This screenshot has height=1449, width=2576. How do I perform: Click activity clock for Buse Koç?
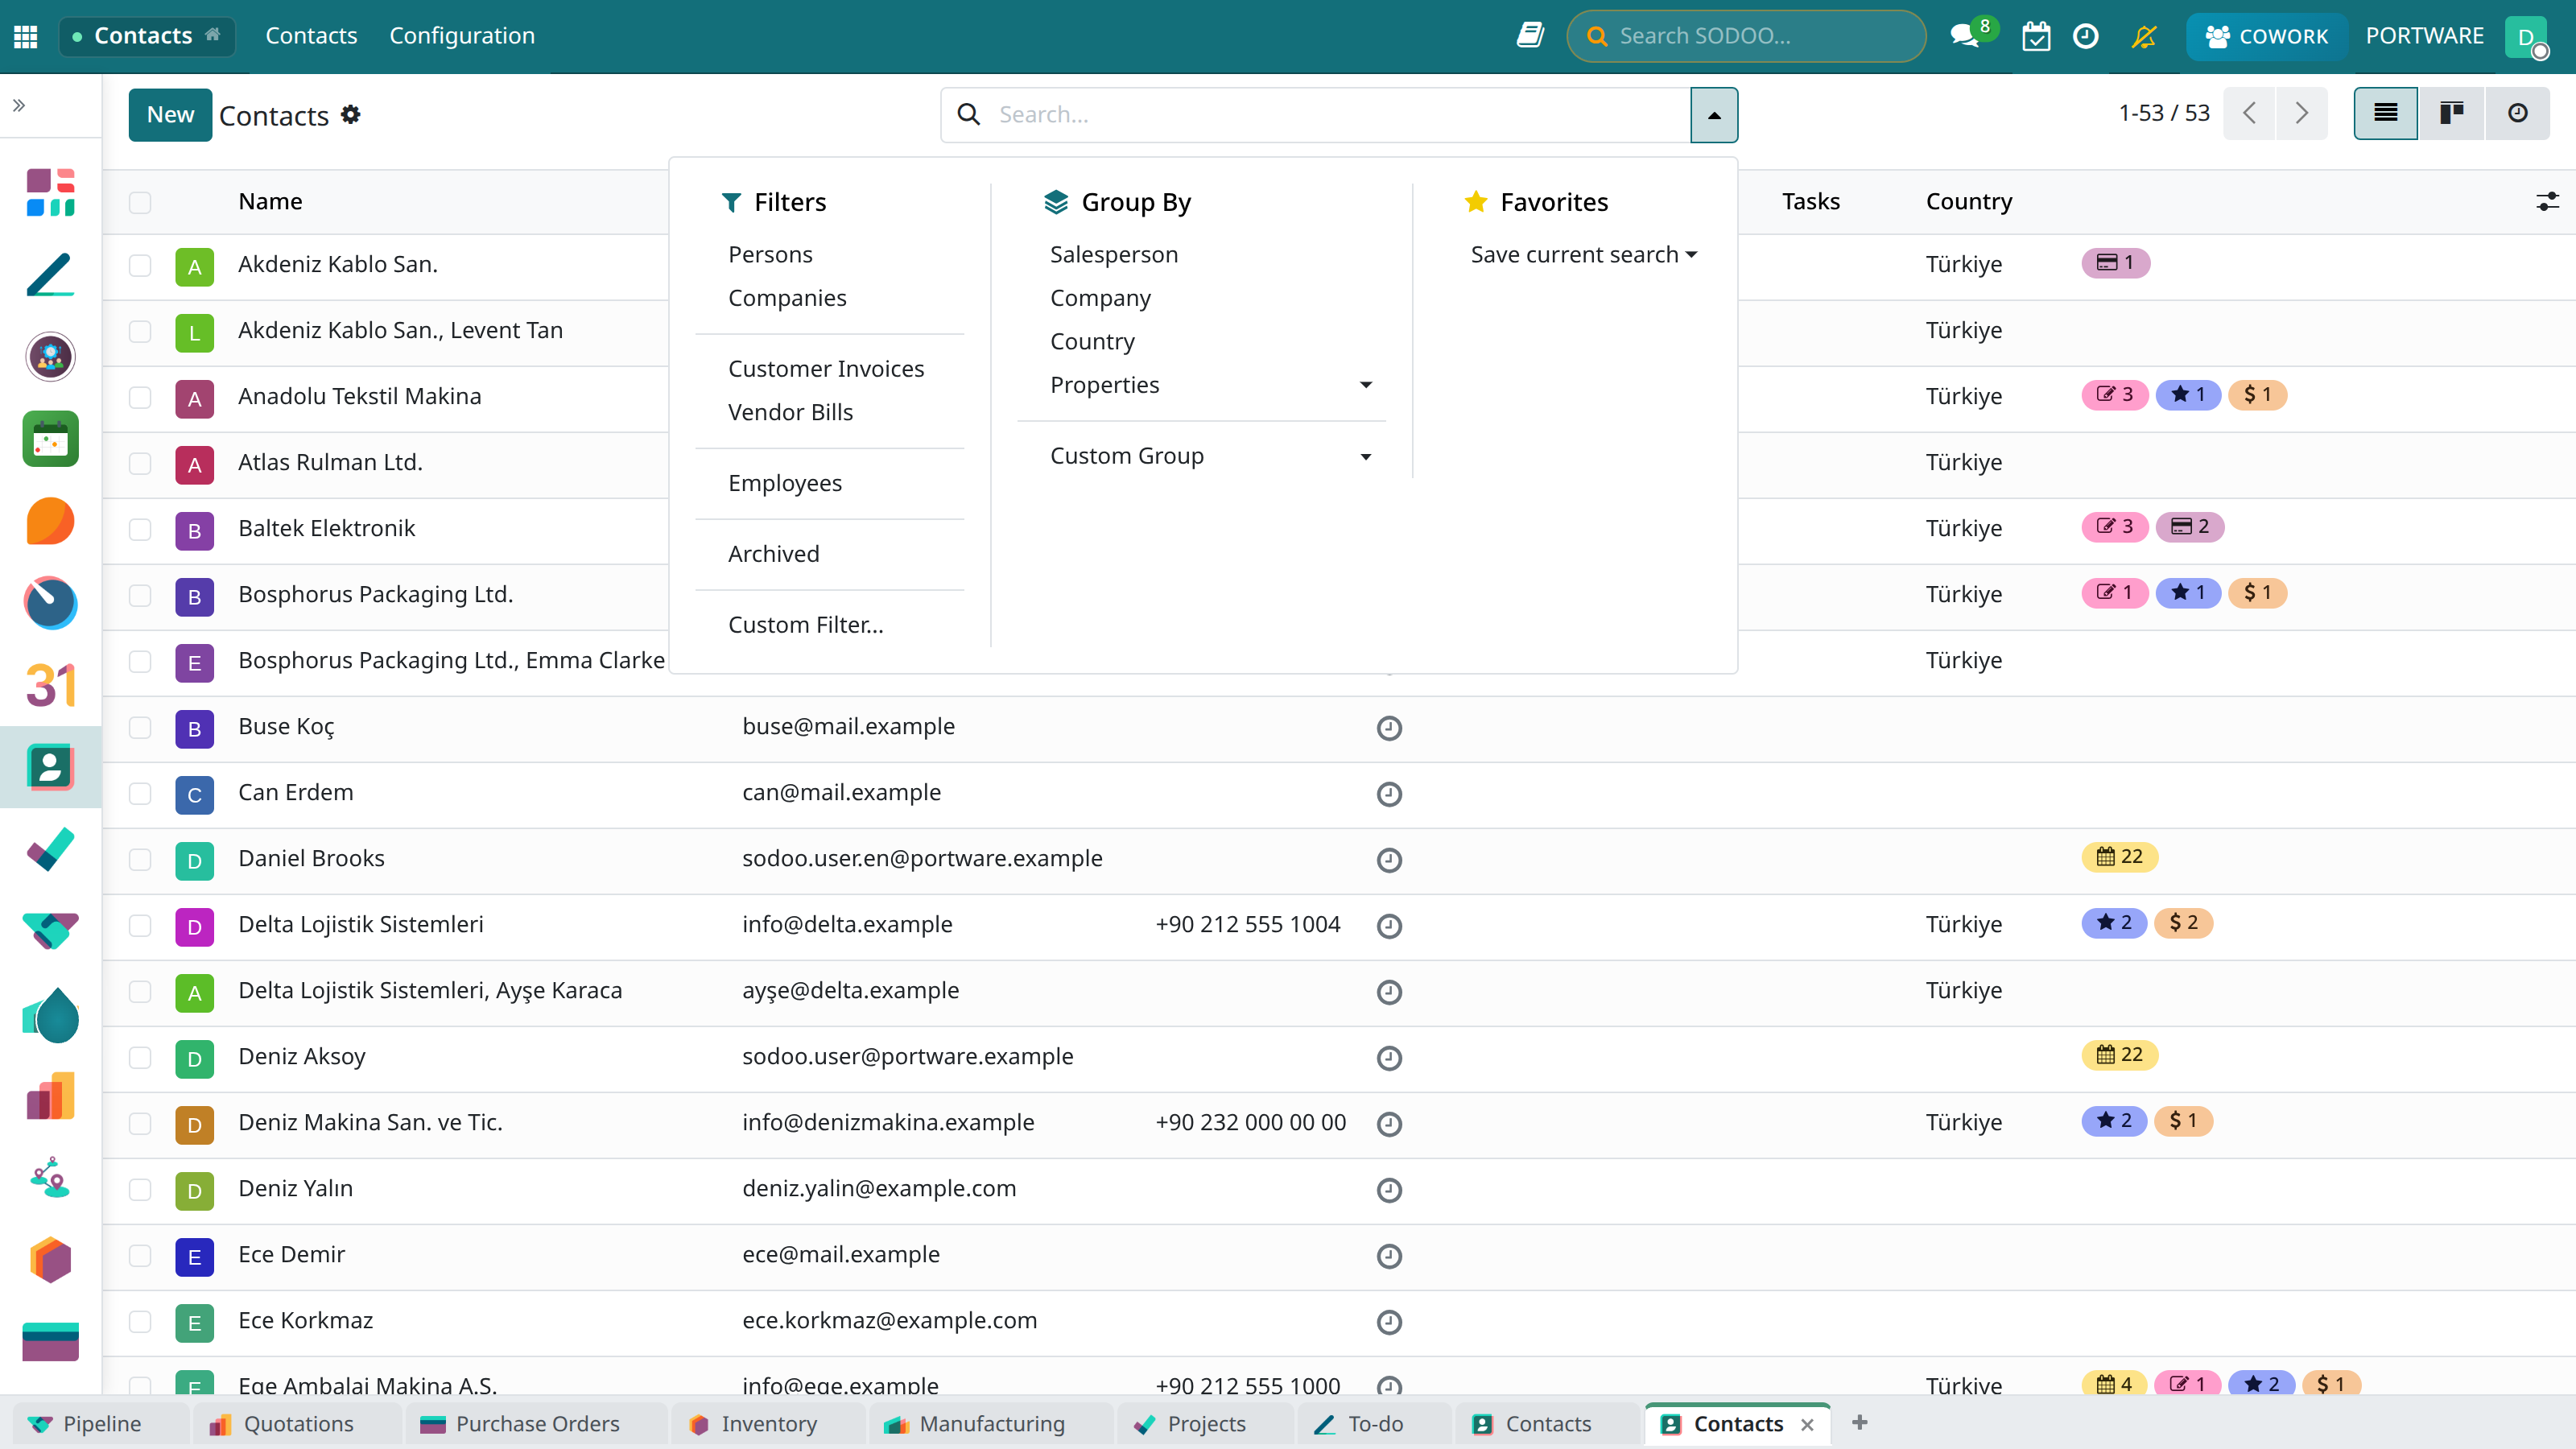(1389, 728)
